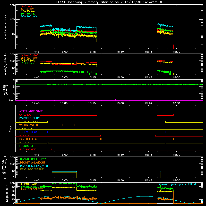Select the SAA_FLAG label
Image resolution: width=206 pixels, height=206 pixels.
click(x=25, y=135)
